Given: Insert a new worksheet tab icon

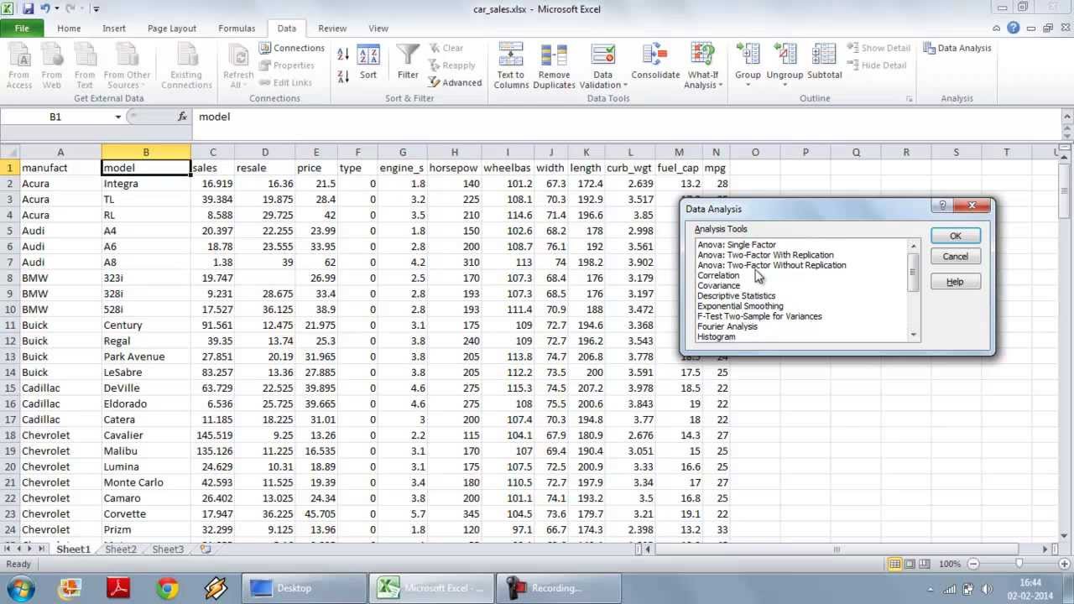Looking at the screenshot, I should tap(206, 549).
